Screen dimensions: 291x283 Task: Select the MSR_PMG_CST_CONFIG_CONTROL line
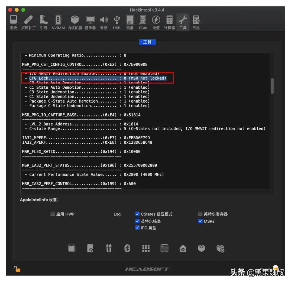pyautogui.click(x=85, y=64)
